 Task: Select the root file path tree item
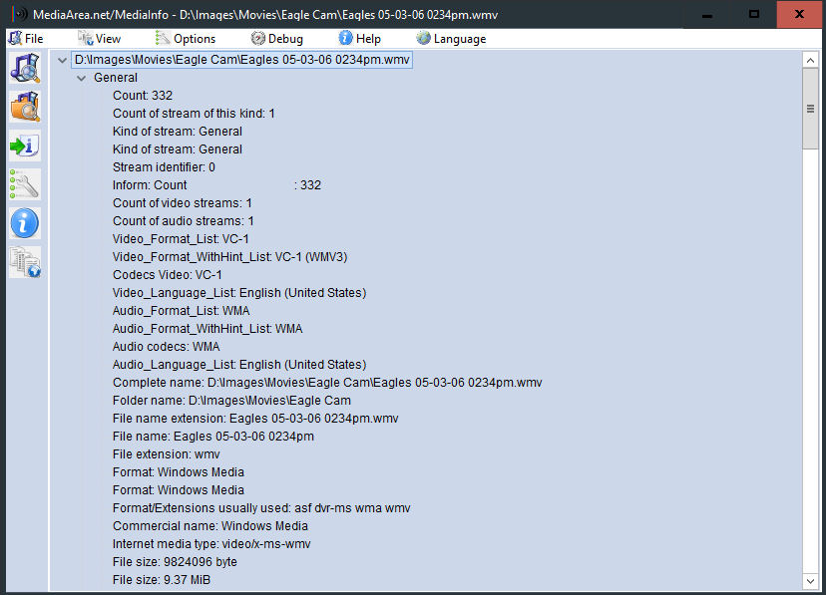(x=241, y=60)
